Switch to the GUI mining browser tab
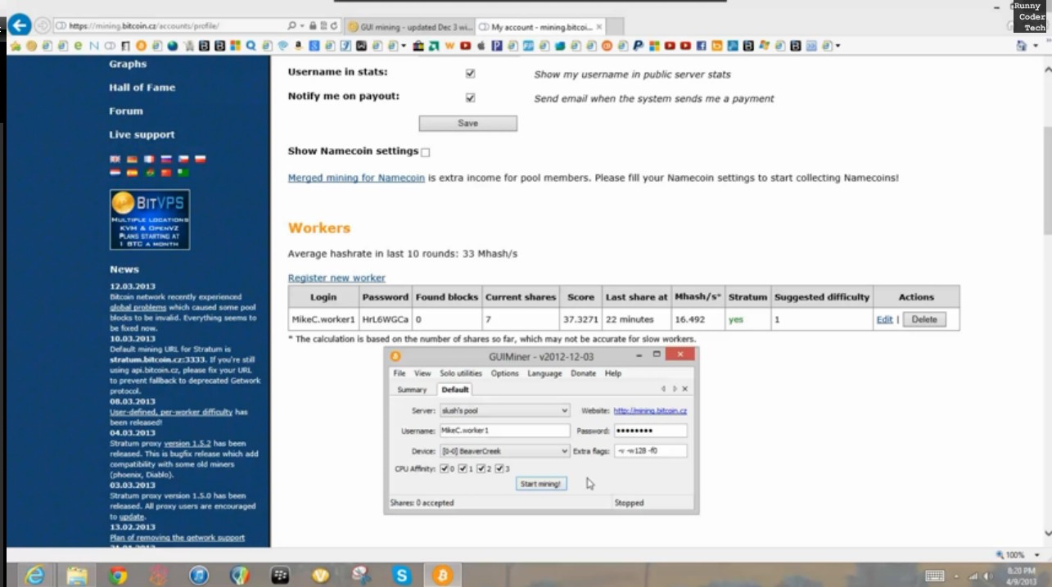Image resolution: width=1052 pixels, height=587 pixels. click(x=409, y=26)
